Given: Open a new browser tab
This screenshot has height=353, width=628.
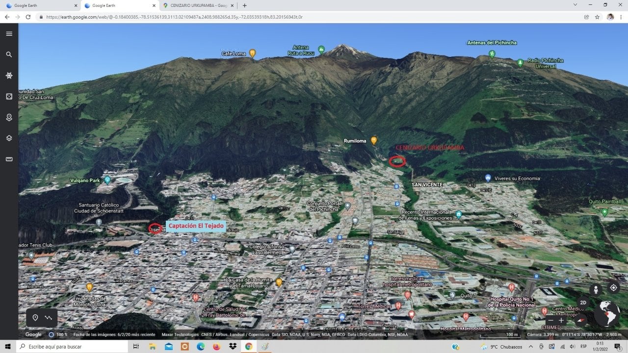Looking at the screenshot, I should click(x=244, y=5).
